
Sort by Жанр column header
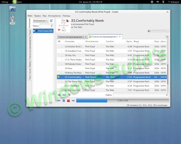click(x=143, y=41)
